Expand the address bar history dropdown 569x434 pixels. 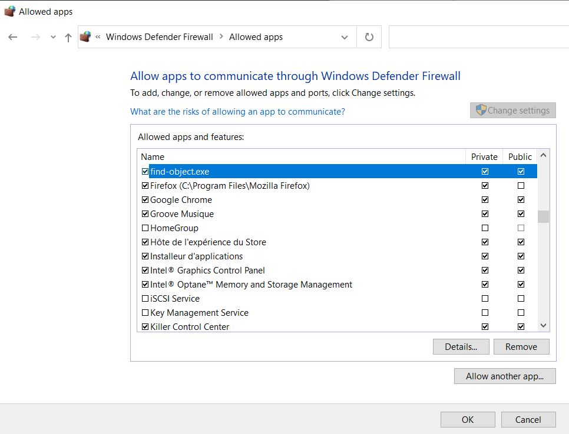click(x=345, y=37)
